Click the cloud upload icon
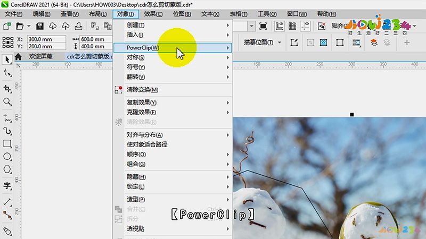This screenshot has width=426, height=239. pos(65,26)
